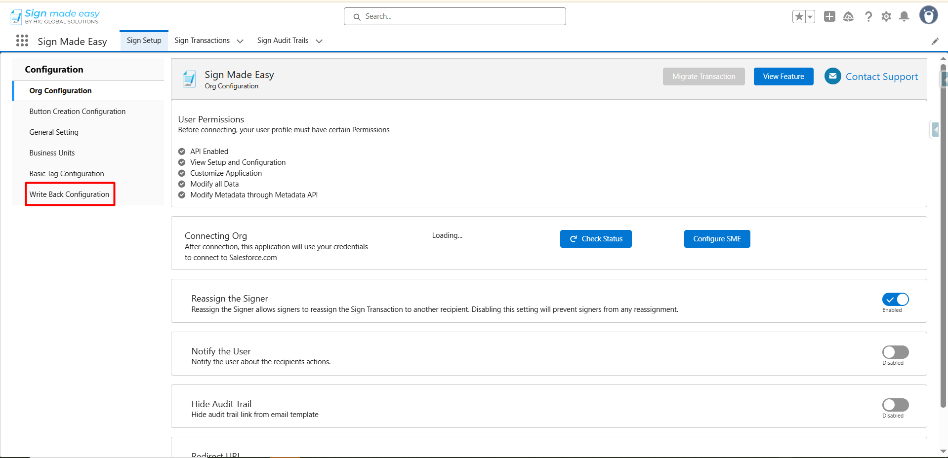Viewport: 948px width, 458px height.
Task: Expand the Sign Transactions tab dropdown
Action: 240,41
